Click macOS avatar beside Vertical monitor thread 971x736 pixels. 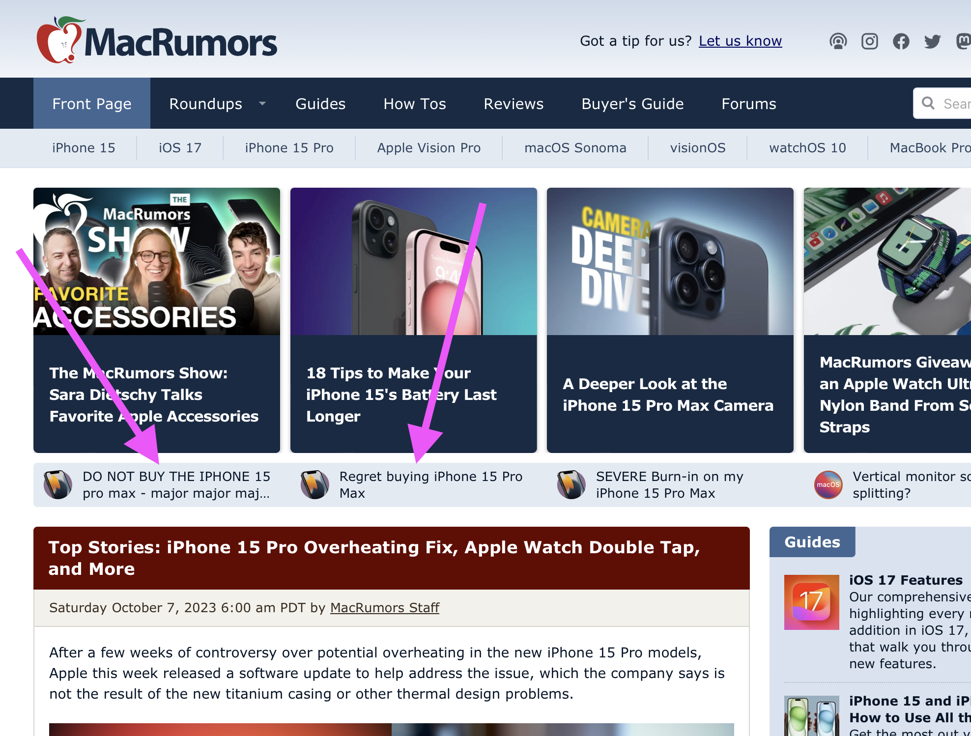[828, 484]
